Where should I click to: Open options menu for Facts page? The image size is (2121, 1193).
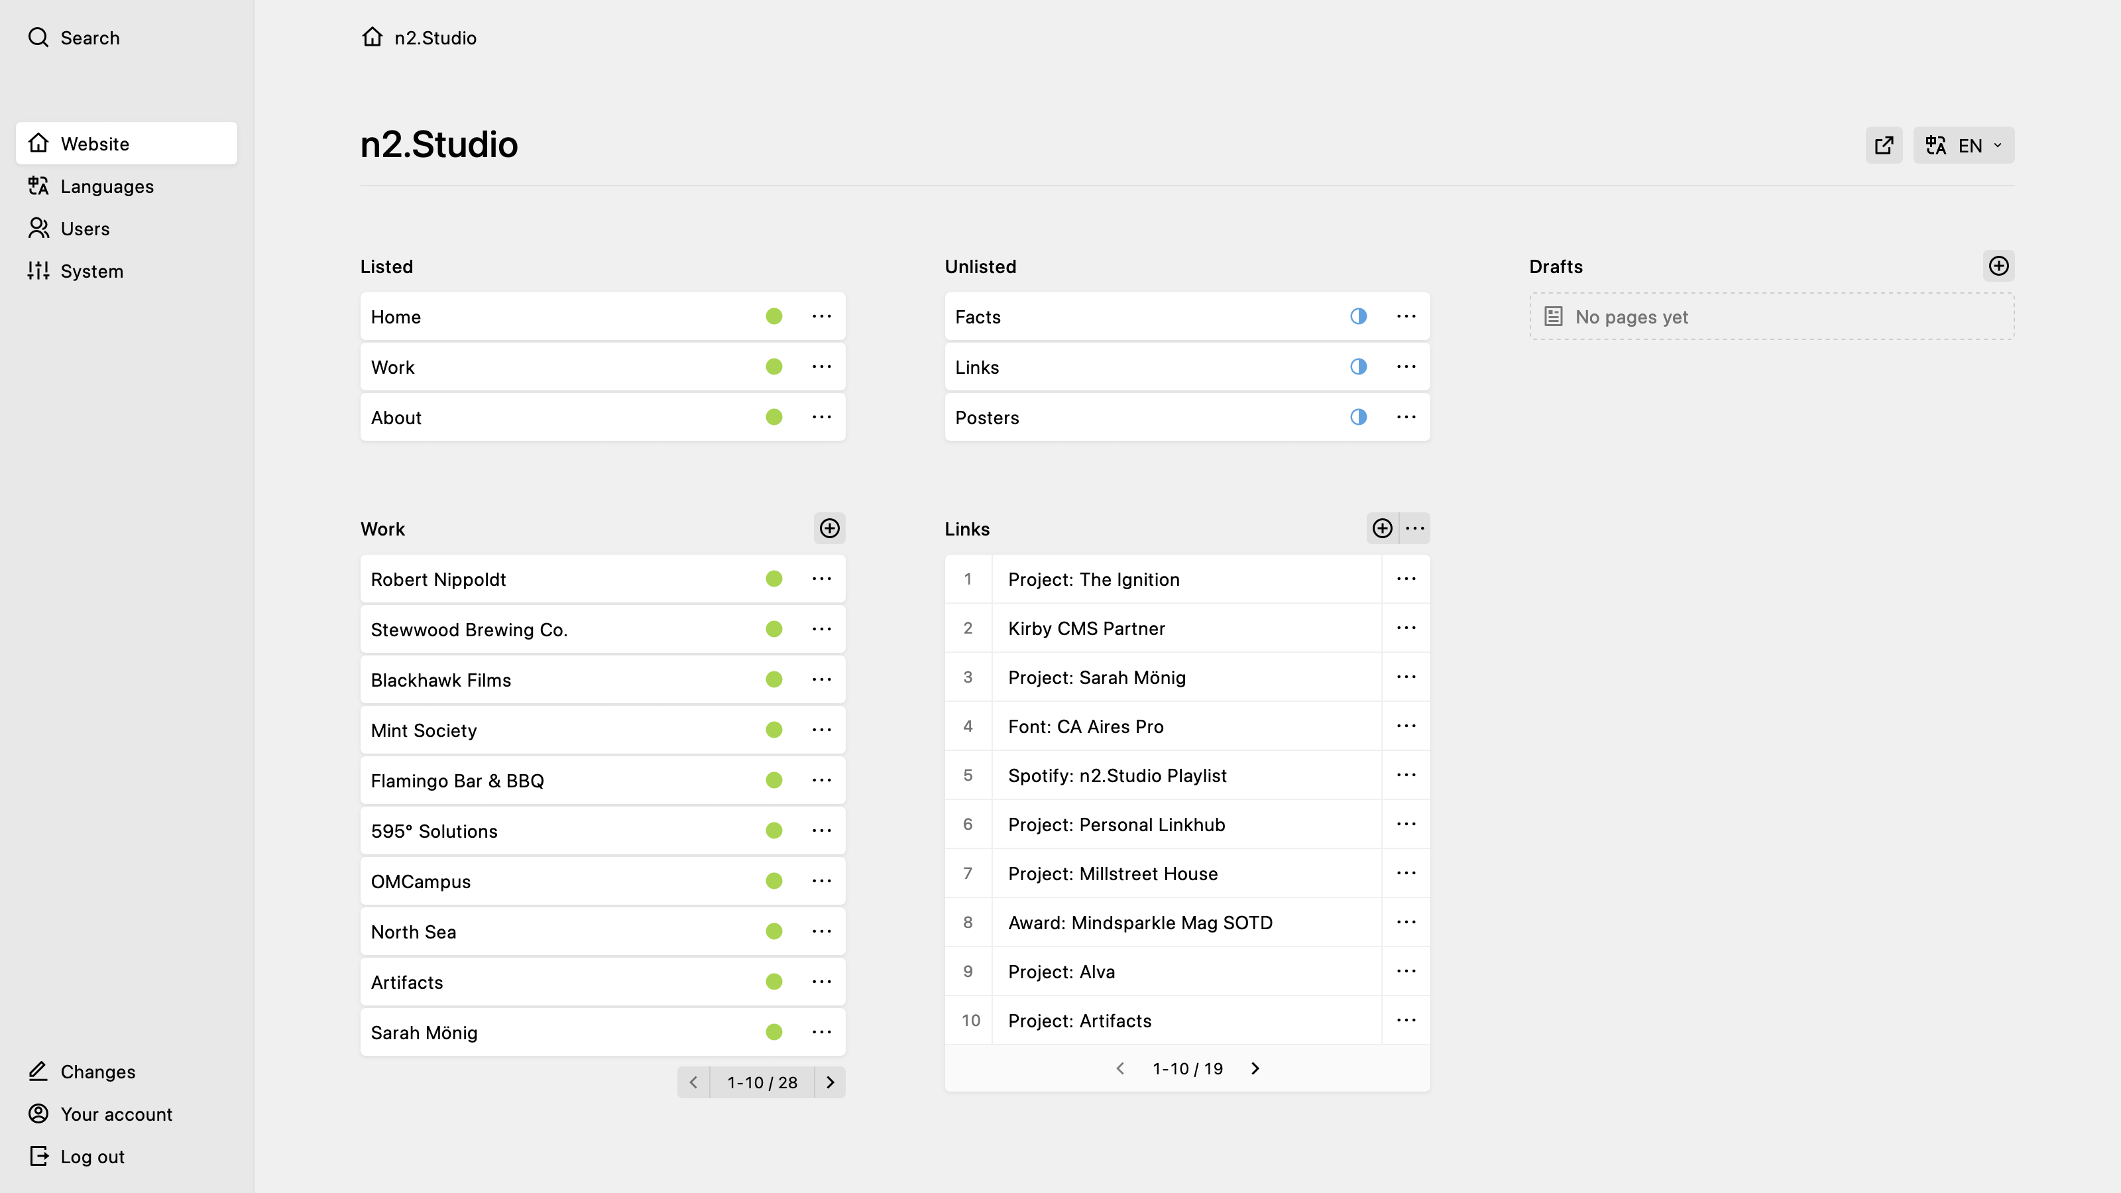pos(1406,317)
